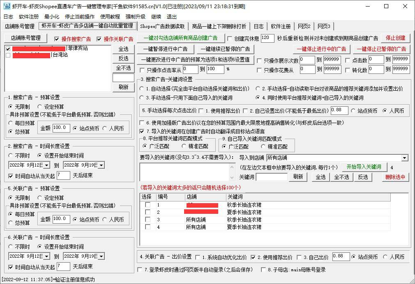Switch to the 商品一键上下架删除打折 tab
415x284 pixels.
click(219, 26)
